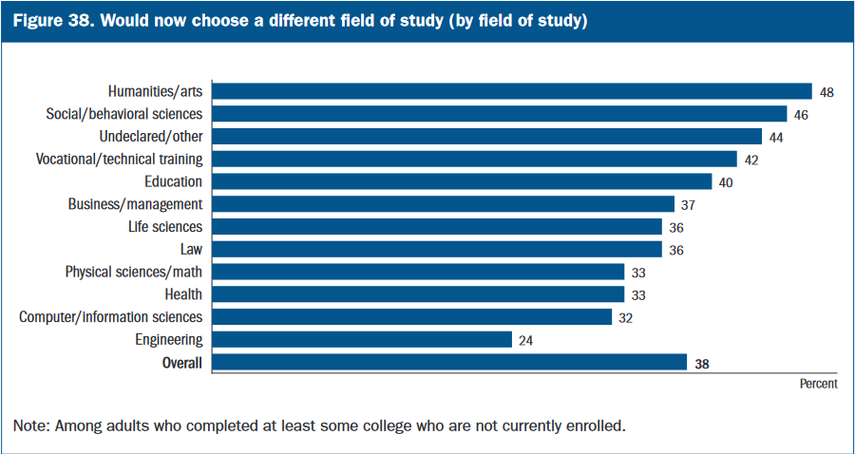The width and height of the screenshot is (855, 454).
Task: Select the bold Overall label
Action: point(180,362)
